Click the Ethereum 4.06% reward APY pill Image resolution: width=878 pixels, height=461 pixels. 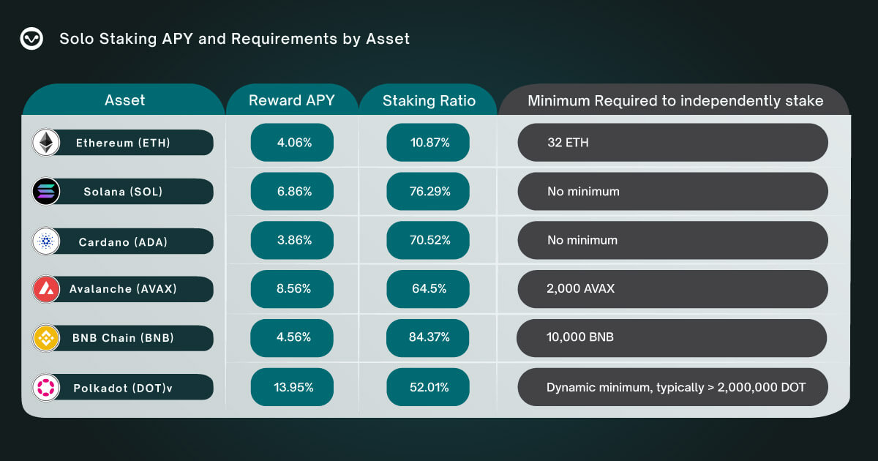click(x=292, y=143)
